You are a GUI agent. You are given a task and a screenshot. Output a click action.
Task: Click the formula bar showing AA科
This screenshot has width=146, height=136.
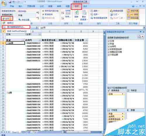(x=91, y=28)
